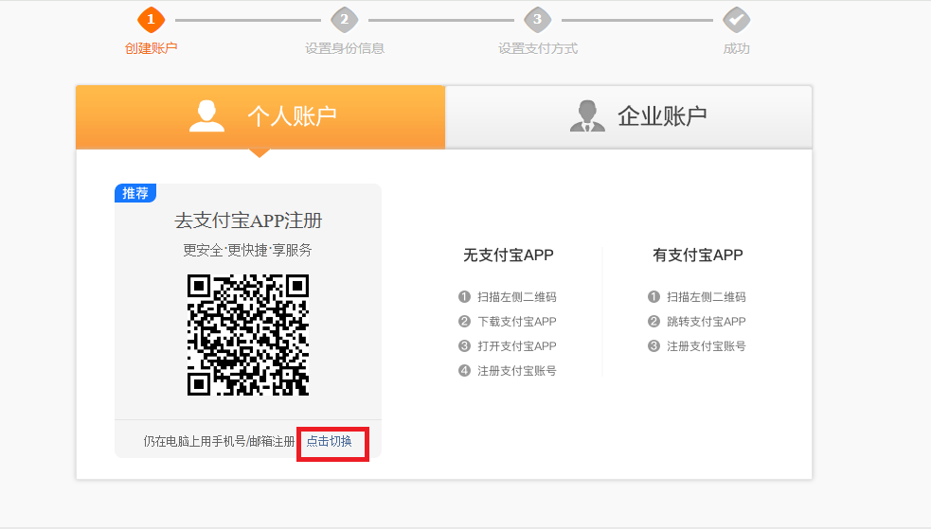The height and width of the screenshot is (529, 931).
Task: Click the checkmark success step icon
Action: tap(736, 20)
